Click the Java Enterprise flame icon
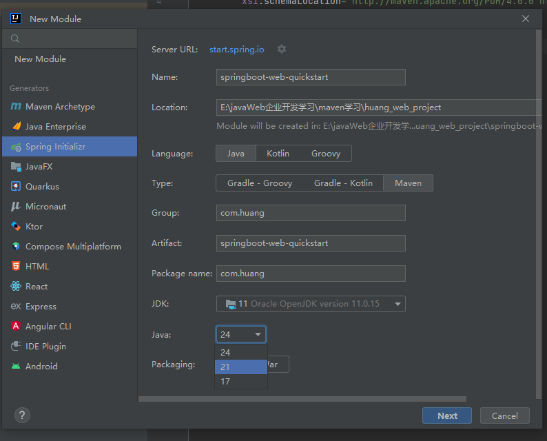 16,126
